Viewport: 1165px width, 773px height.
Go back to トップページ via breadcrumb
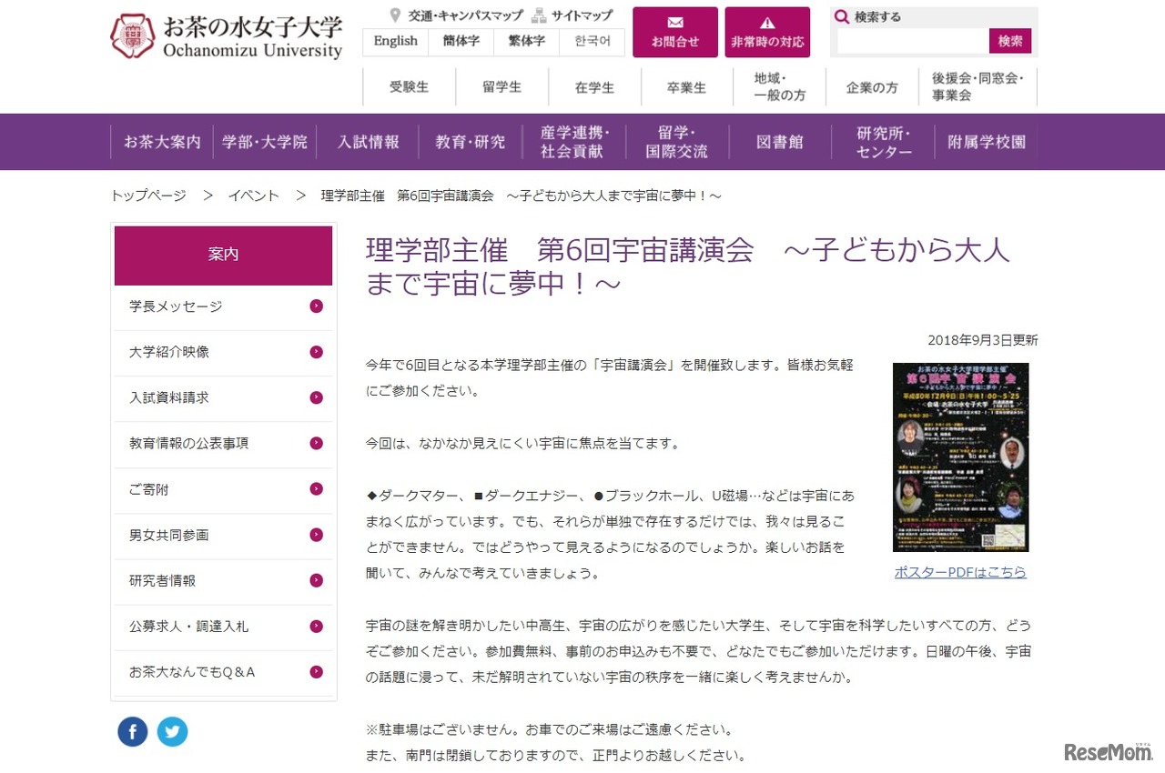pyautogui.click(x=148, y=195)
